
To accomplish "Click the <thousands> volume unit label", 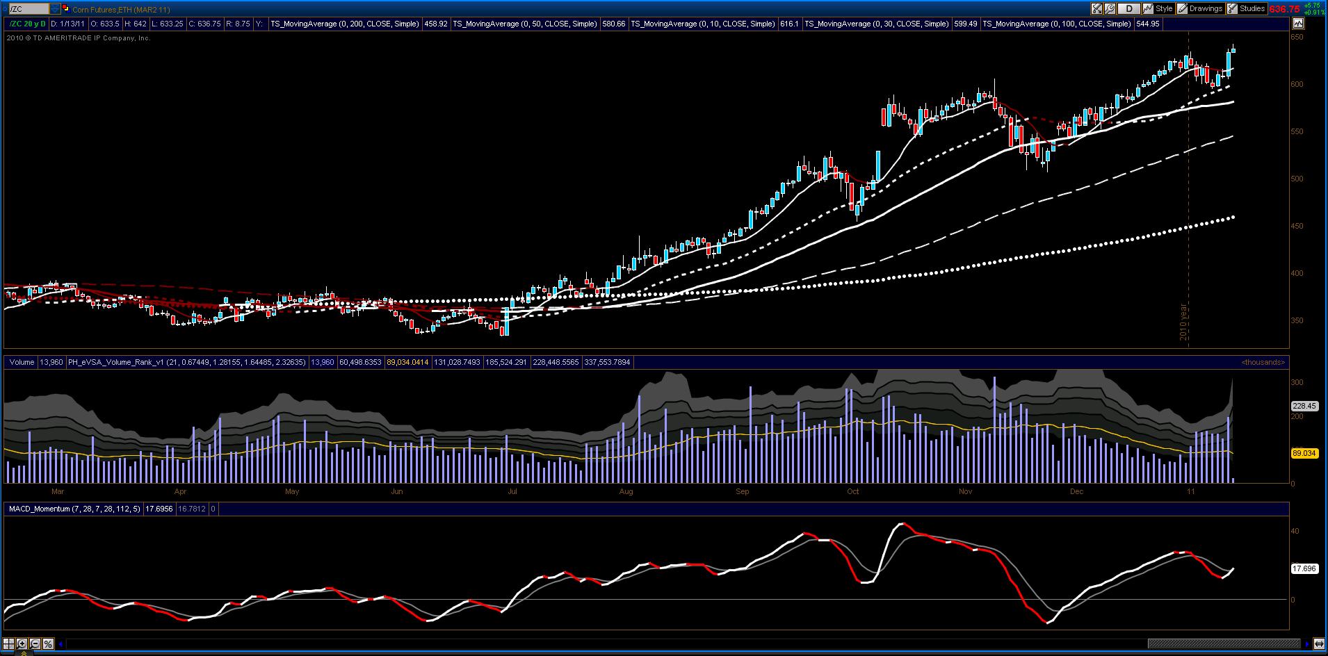I will tap(1263, 362).
